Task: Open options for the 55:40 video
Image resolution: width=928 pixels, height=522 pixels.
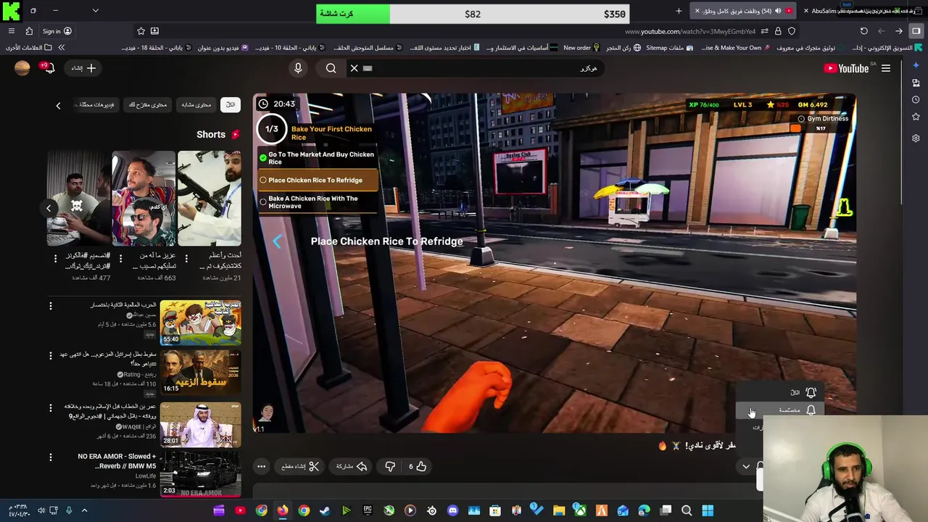Action: coord(51,306)
